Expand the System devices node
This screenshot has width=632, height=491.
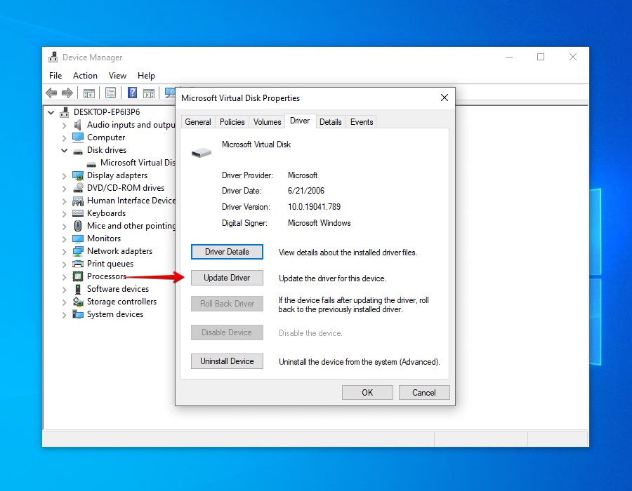tap(64, 315)
